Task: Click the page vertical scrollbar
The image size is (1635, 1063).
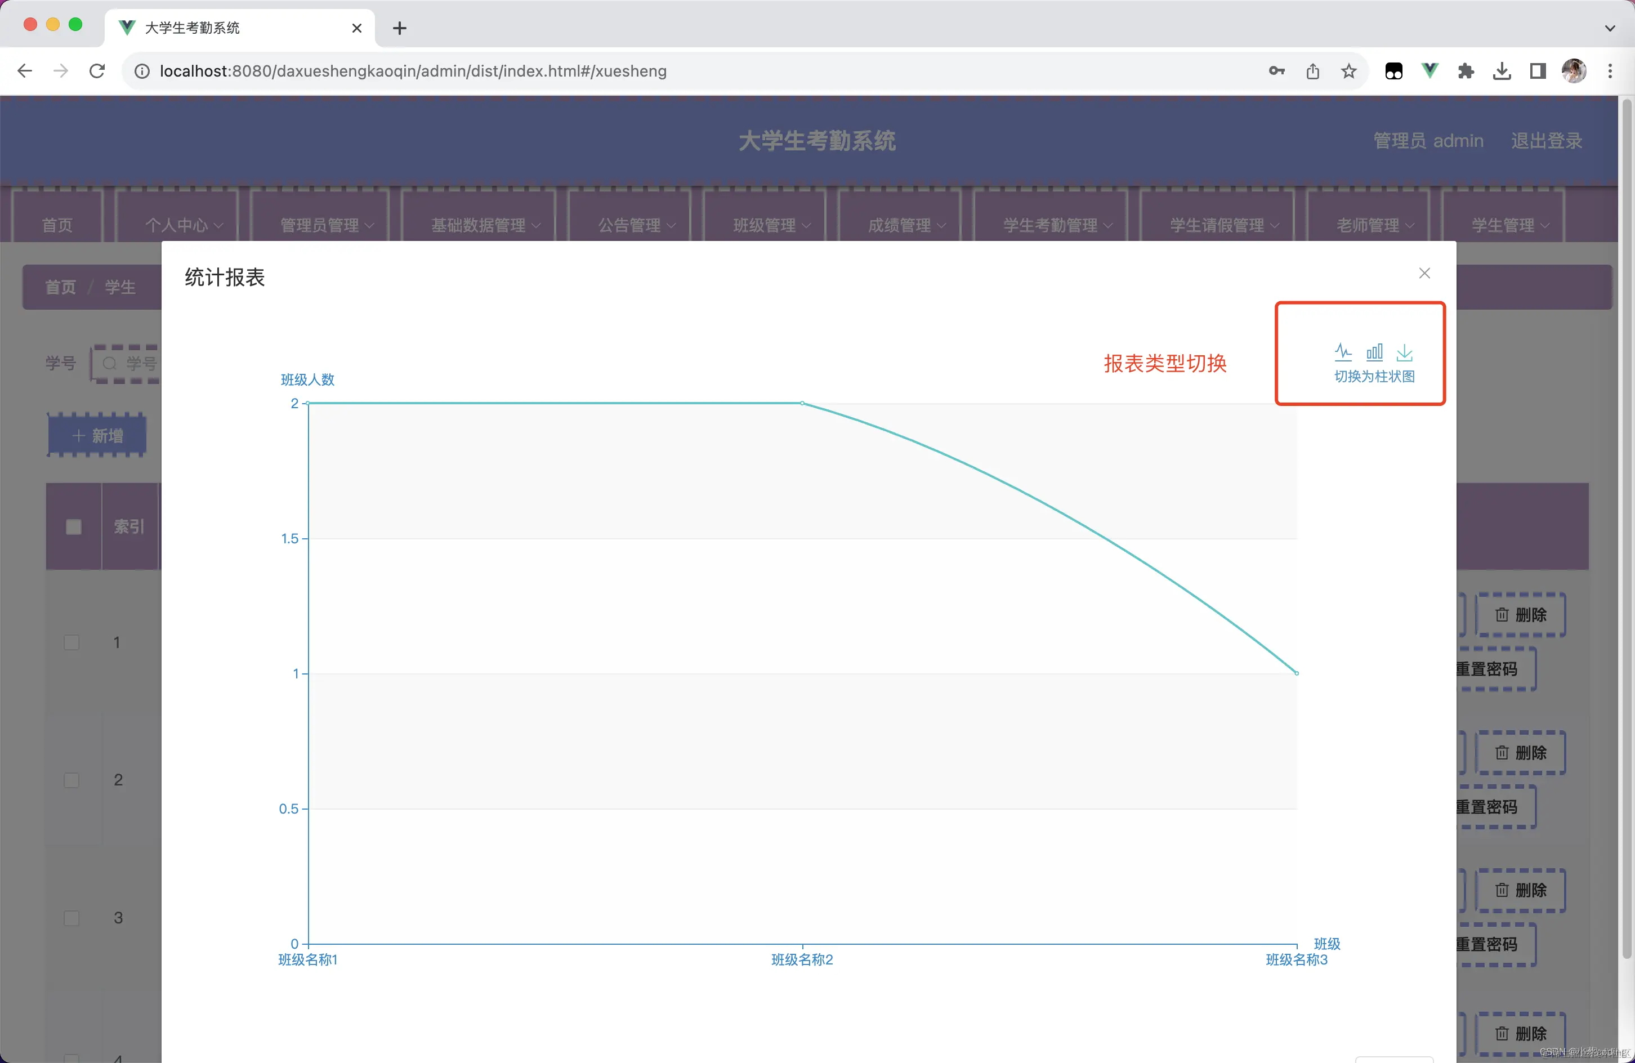Action: [1625, 529]
